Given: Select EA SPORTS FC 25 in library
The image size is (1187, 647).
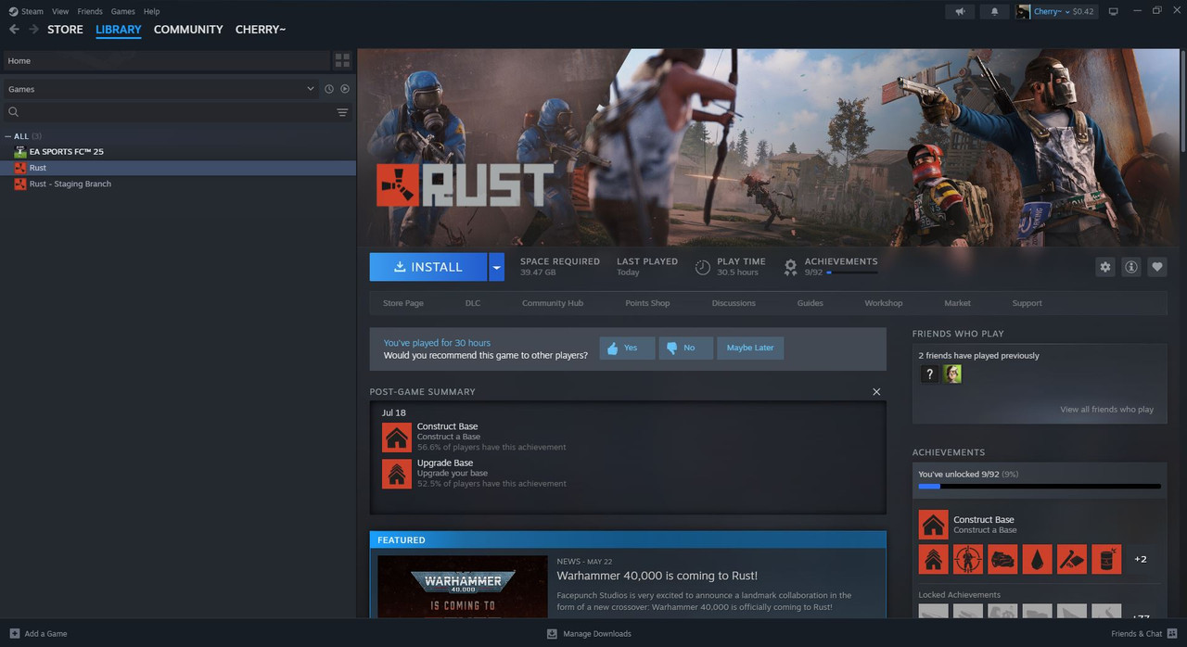Looking at the screenshot, I should click(x=178, y=152).
